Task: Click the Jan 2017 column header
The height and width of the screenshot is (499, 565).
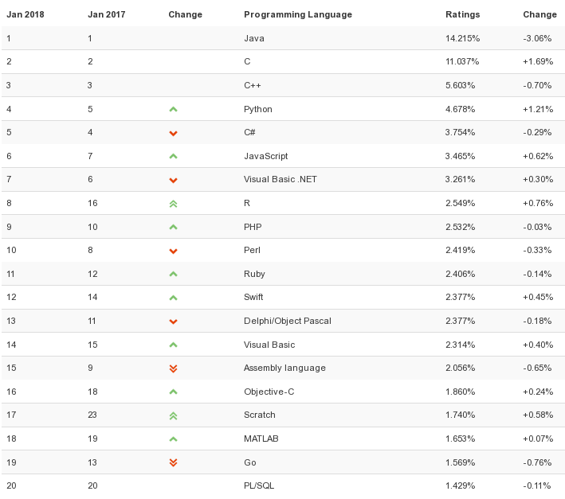Action: tap(107, 14)
